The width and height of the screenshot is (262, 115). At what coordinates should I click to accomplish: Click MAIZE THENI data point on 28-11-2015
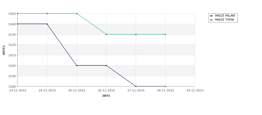tap(166, 34)
